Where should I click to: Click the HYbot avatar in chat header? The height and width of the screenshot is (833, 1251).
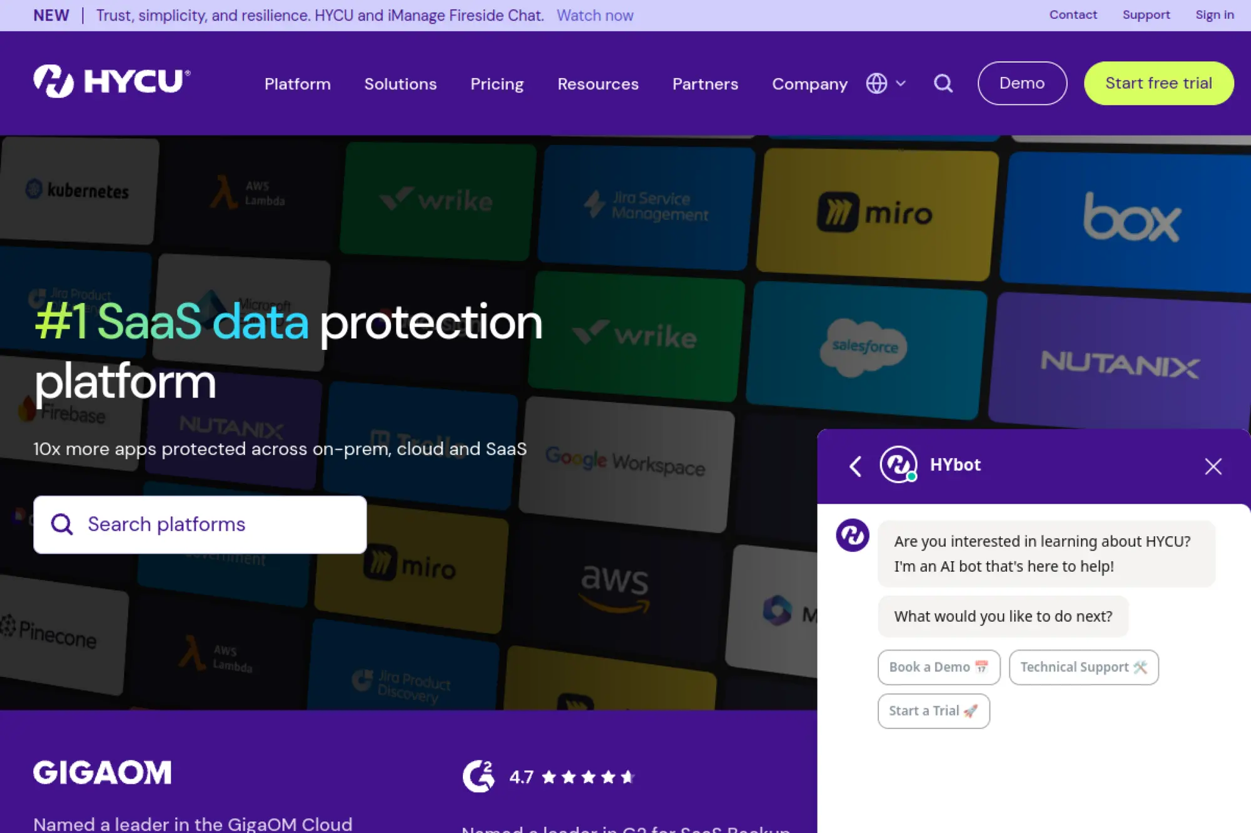click(x=898, y=465)
